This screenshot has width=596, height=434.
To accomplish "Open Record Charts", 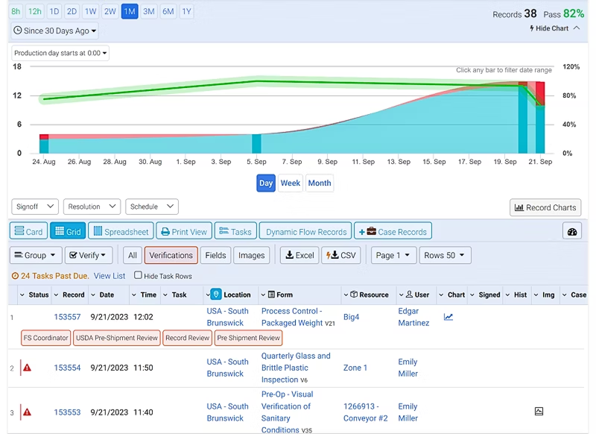I will coord(545,207).
